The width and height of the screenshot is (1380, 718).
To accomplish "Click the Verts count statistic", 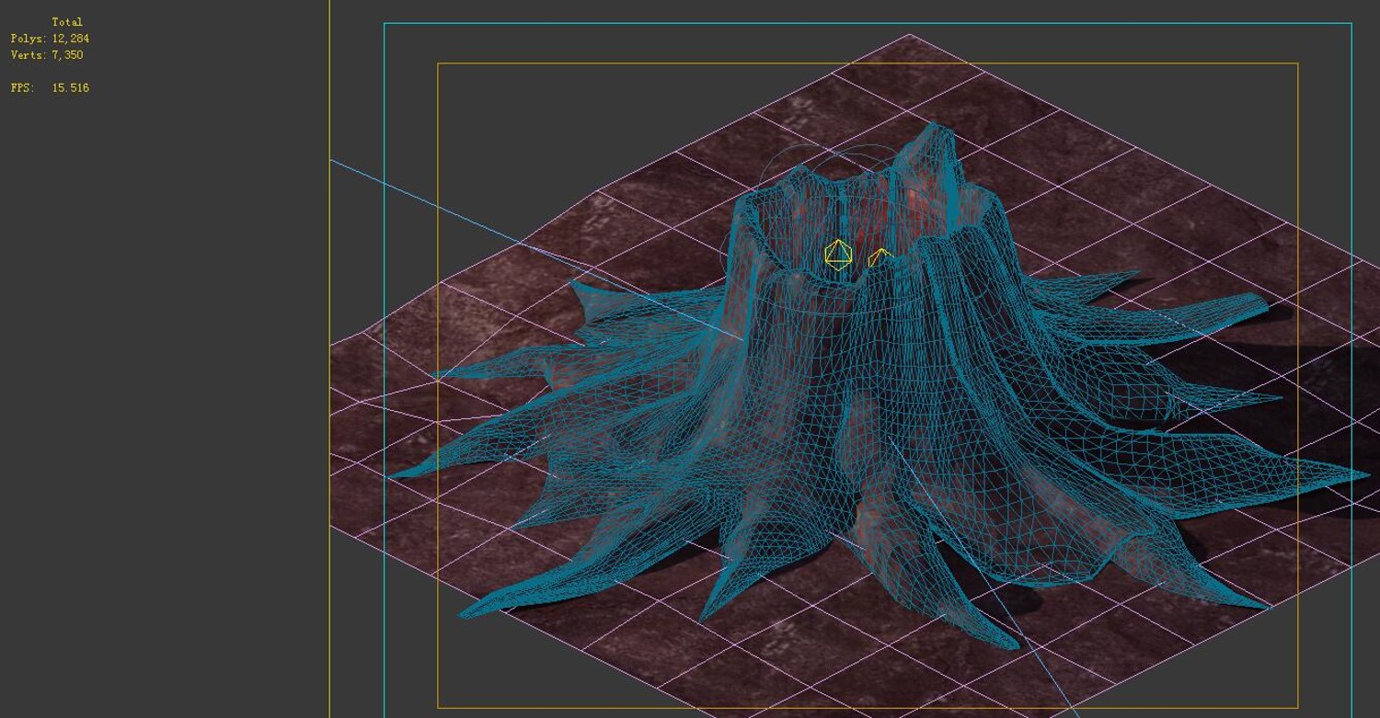I will 47,55.
